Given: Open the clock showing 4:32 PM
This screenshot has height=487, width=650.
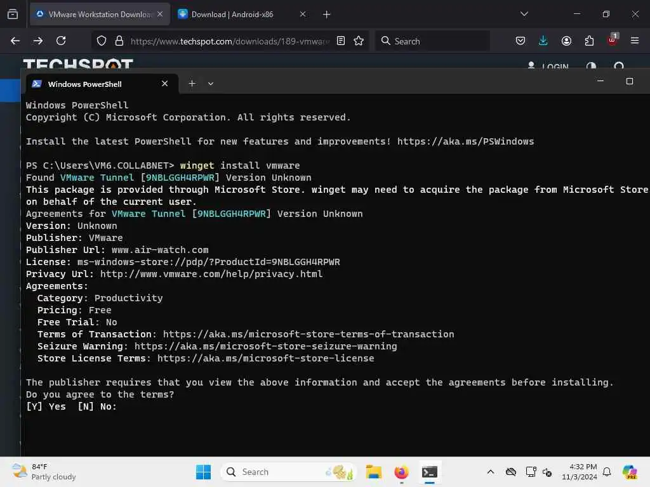Looking at the screenshot, I should pyautogui.click(x=579, y=472).
